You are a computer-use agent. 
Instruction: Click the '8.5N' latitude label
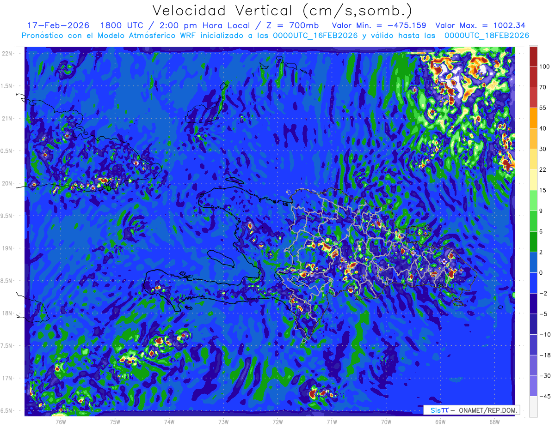[x=7, y=281]
